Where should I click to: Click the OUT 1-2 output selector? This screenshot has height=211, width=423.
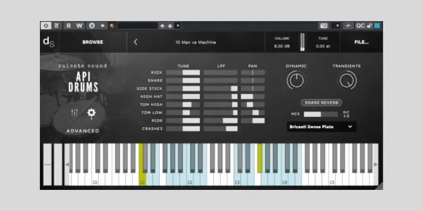click(x=346, y=114)
